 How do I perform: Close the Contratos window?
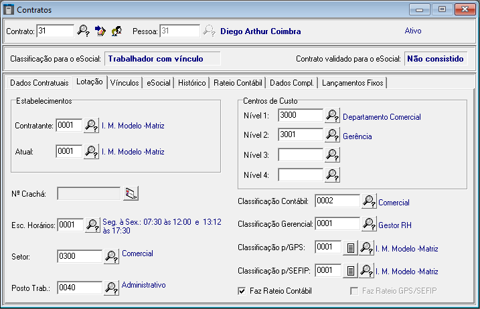[465, 9]
